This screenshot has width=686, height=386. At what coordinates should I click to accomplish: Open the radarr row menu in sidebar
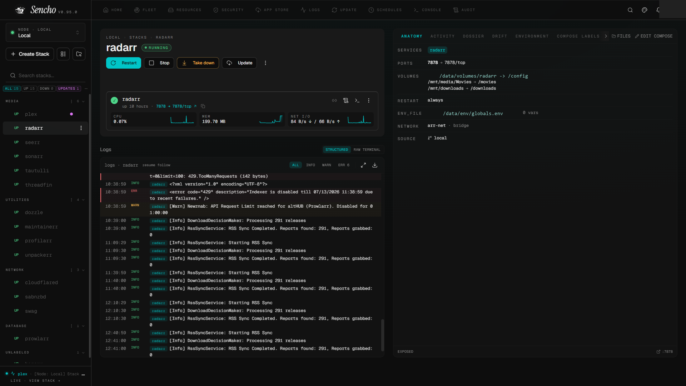coord(81,128)
